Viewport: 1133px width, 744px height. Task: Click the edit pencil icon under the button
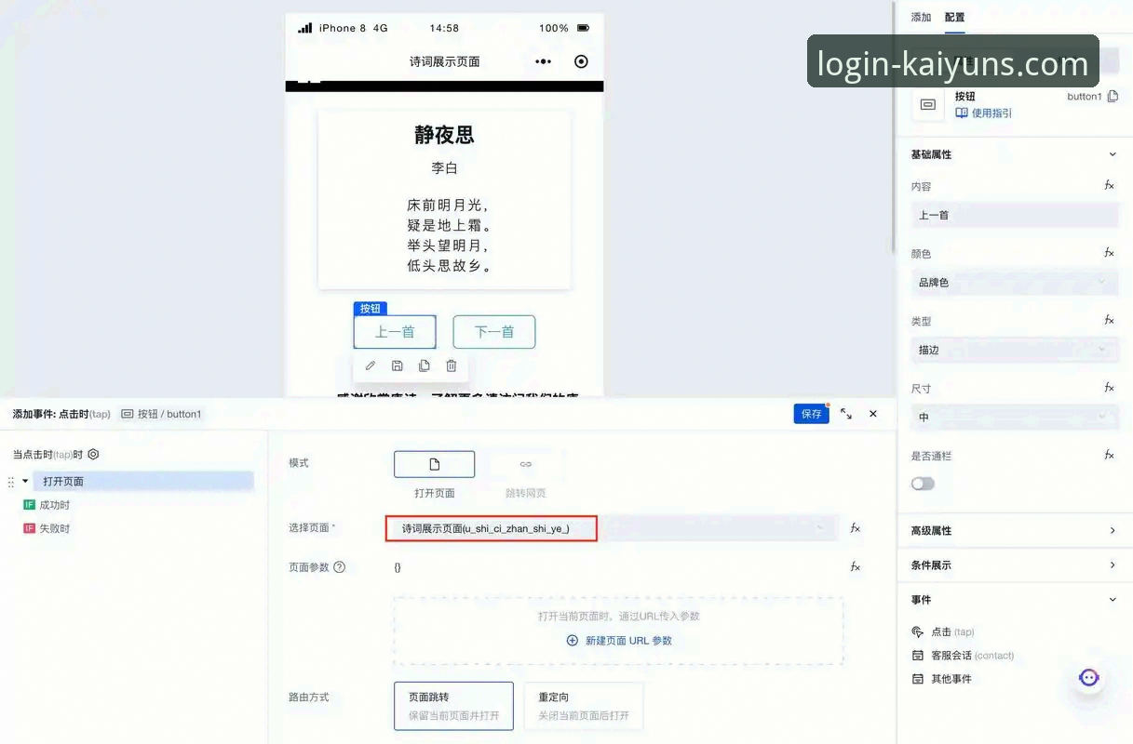click(371, 366)
